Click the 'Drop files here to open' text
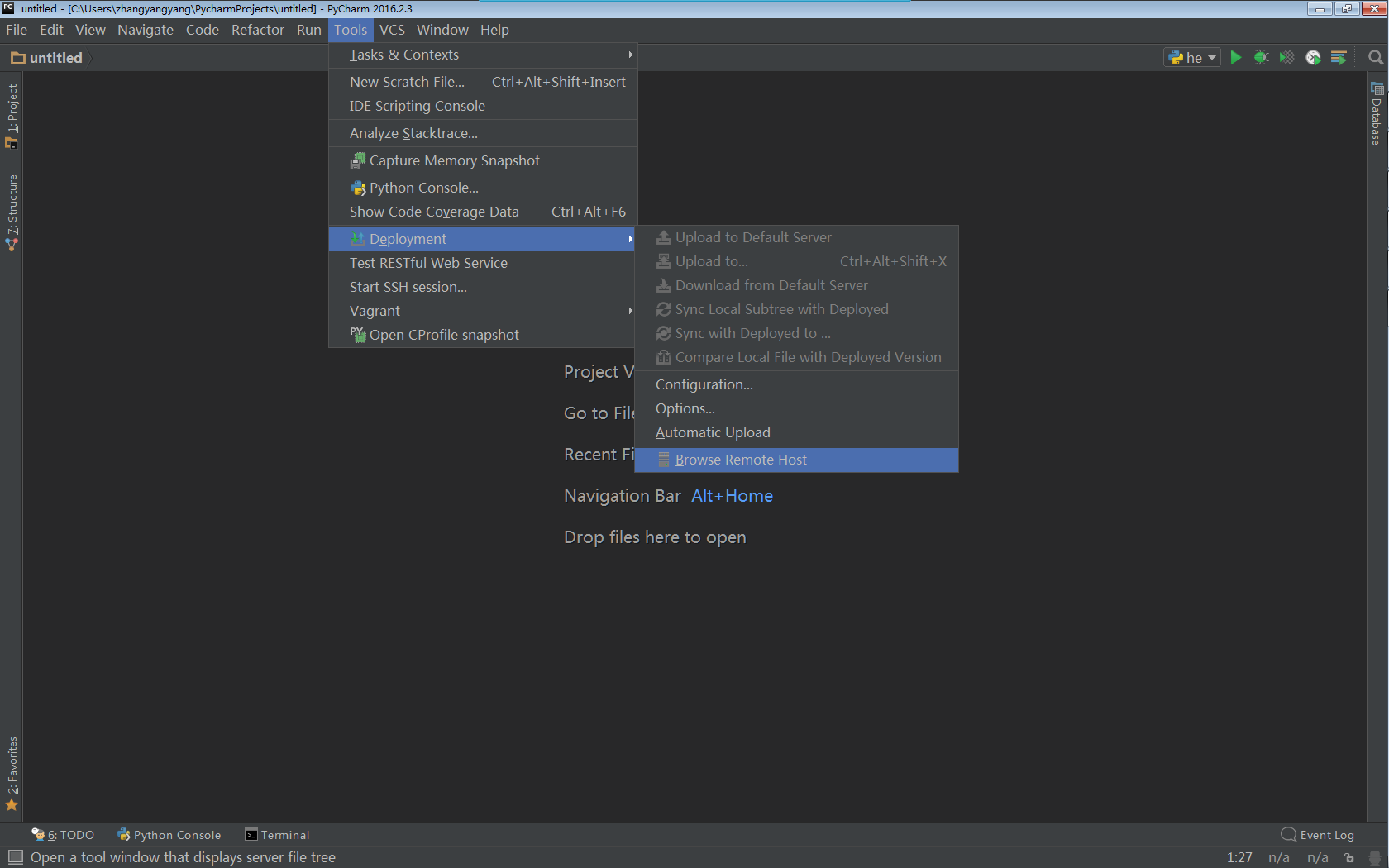This screenshot has height=868, width=1389. click(655, 537)
